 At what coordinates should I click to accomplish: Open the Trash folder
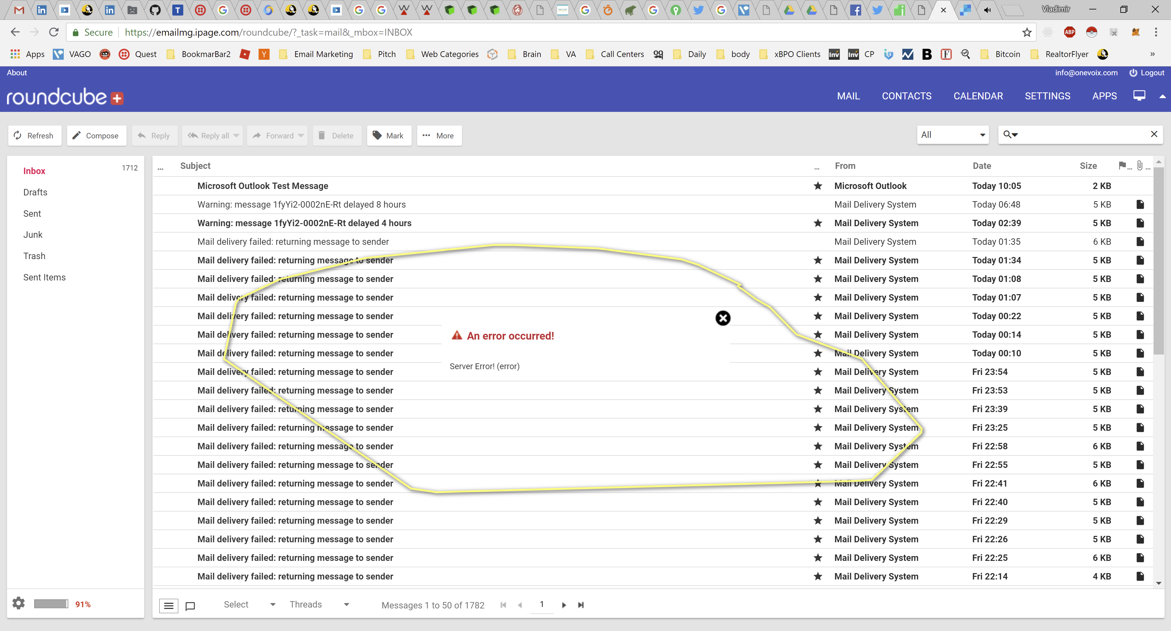pos(34,256)
